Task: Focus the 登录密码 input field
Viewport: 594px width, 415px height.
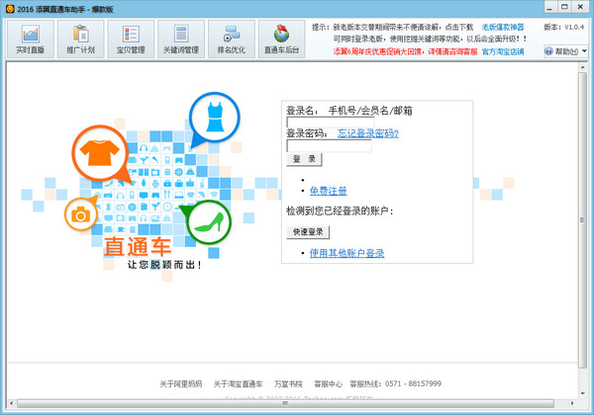Action: [x=329, y=145]
